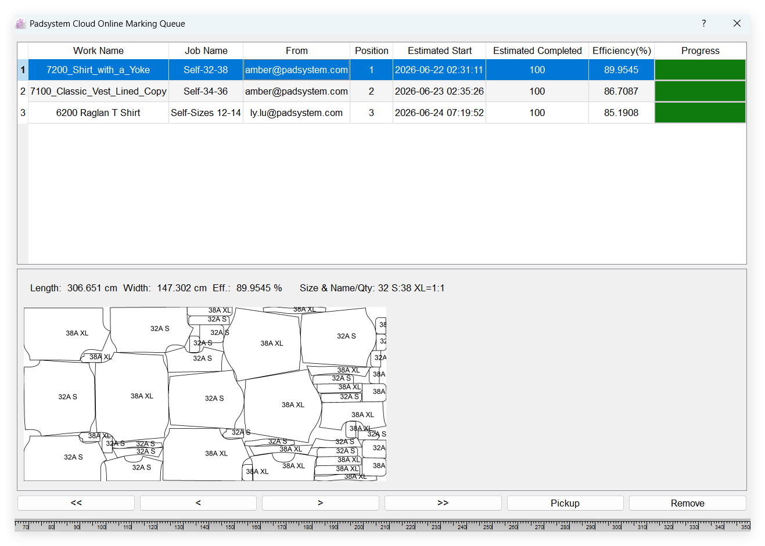Close the Marking Queue window
The height and width of the screenshot is (546, 765).
coord(737,23)
